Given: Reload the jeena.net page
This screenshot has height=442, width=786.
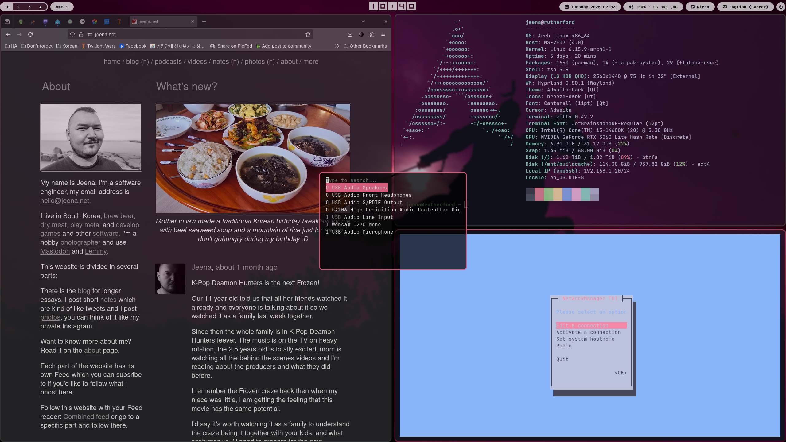Looking at the screenshot, I should [30, 34].
